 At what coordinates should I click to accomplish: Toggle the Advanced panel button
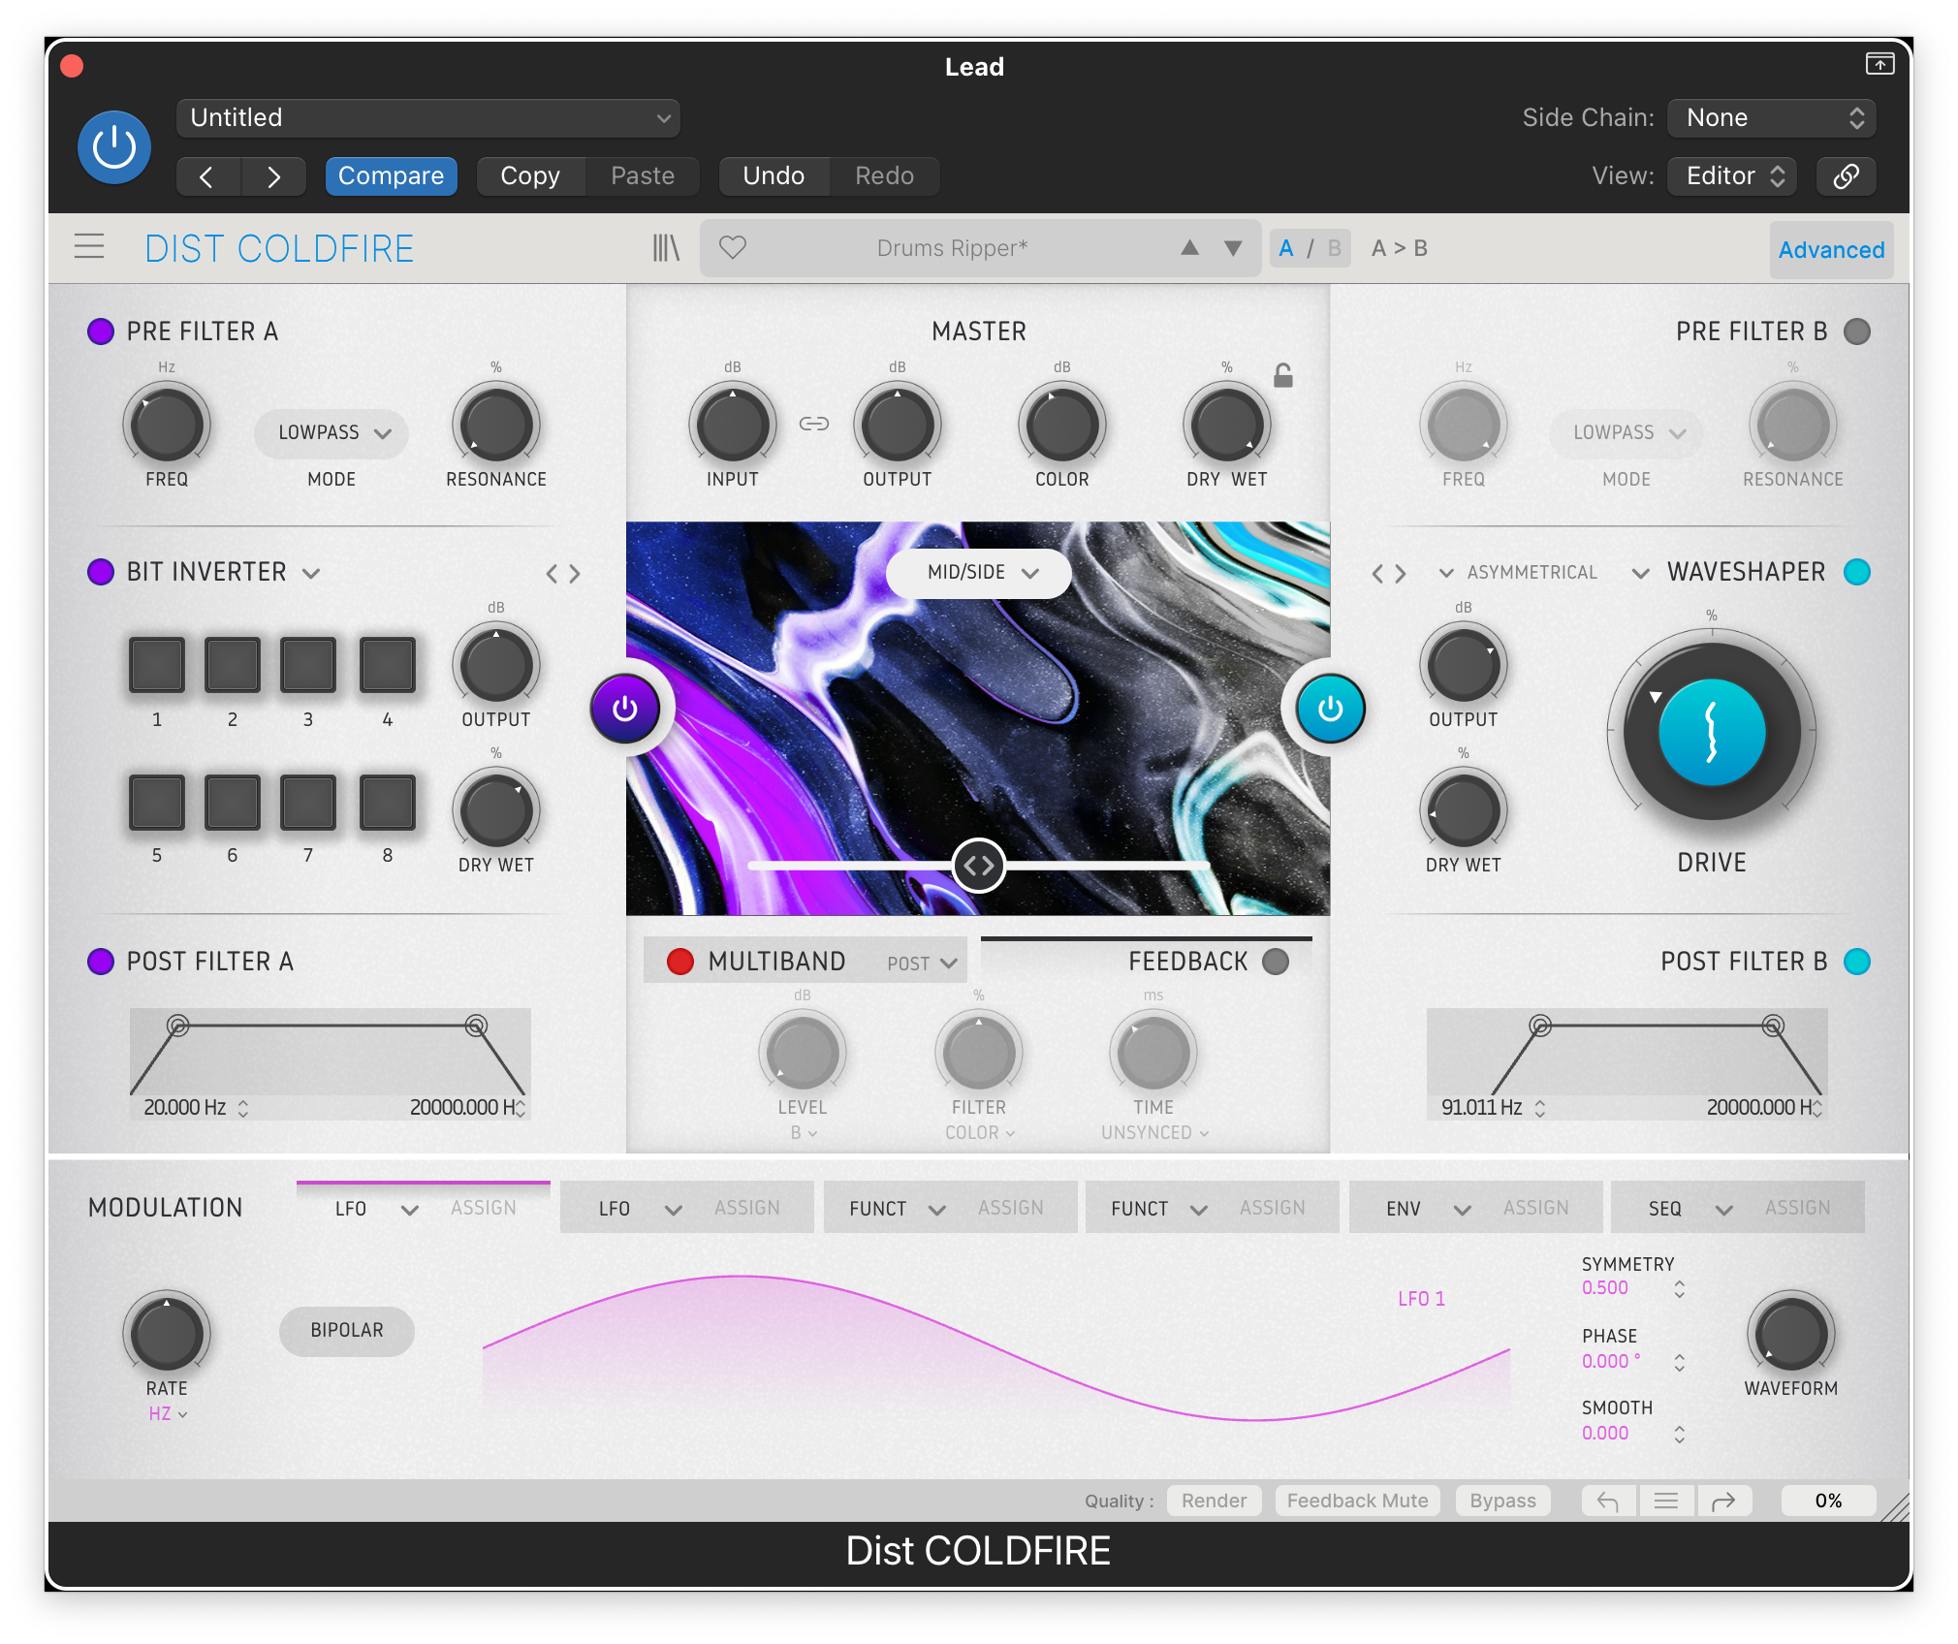coord(1831,250)
